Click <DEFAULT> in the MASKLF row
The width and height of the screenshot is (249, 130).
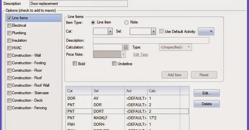pos(136,118)
